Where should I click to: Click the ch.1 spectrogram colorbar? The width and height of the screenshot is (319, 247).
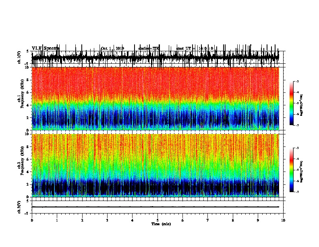(x=291, y=103)
